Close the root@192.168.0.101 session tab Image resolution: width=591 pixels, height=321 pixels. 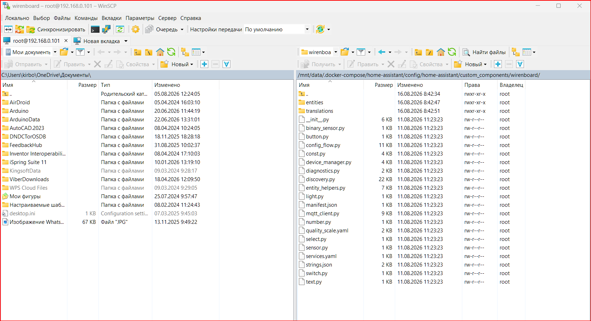pyautogui.click(x=66, y=41)
